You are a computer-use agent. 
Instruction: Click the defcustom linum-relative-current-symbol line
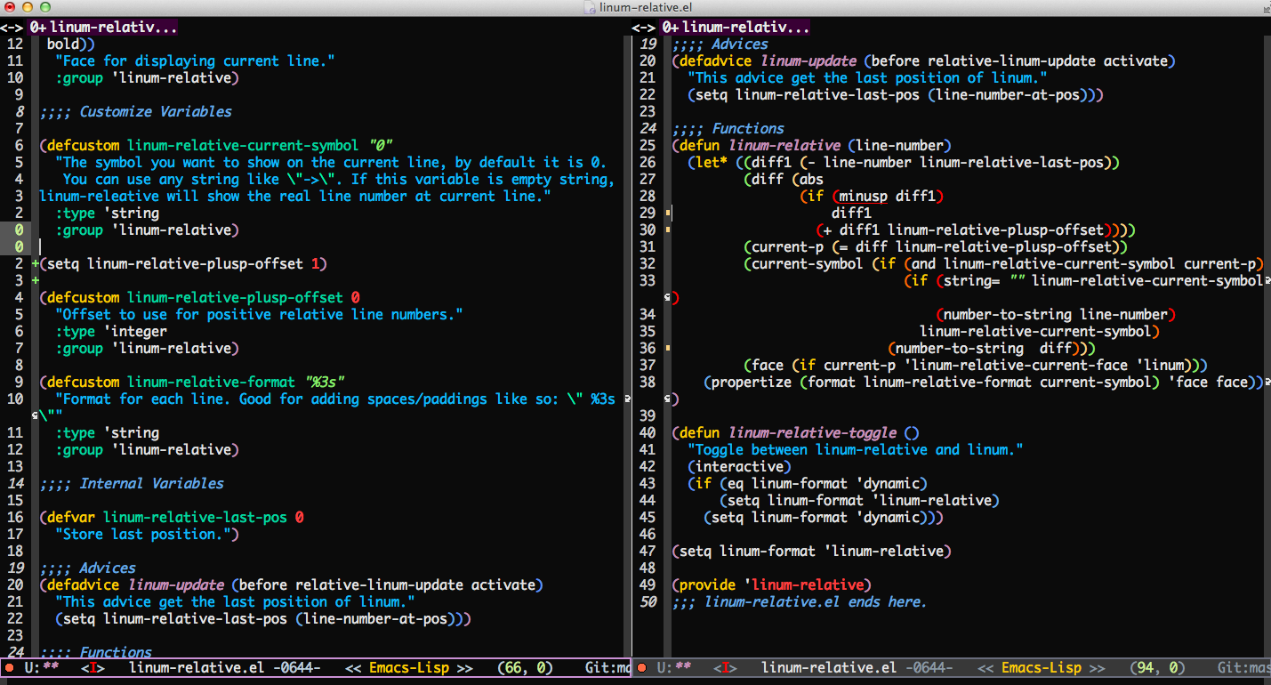point(216,145)
